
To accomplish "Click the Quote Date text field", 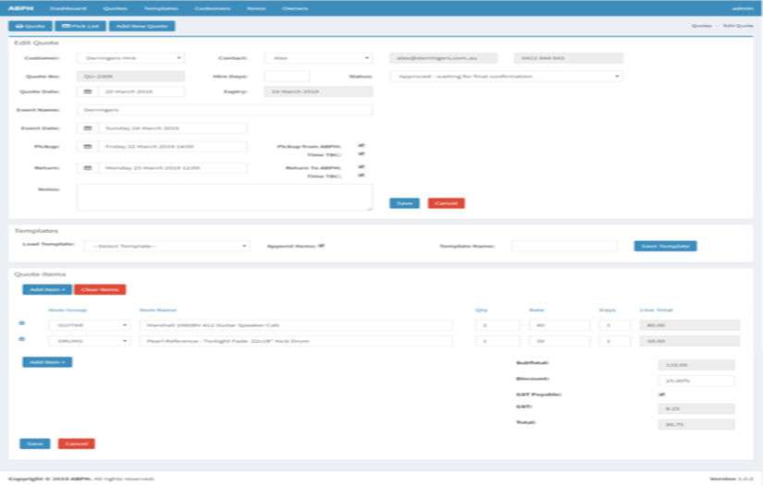I will click(142, 91).
